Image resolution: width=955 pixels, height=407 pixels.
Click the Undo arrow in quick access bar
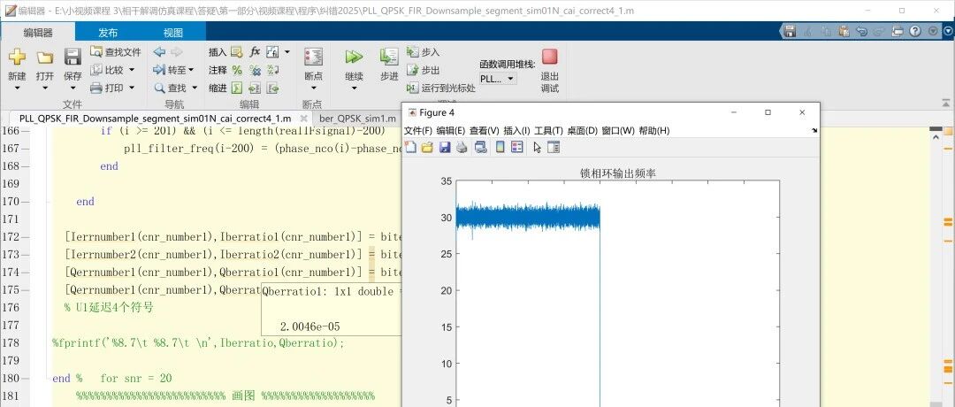pos(861,31)
